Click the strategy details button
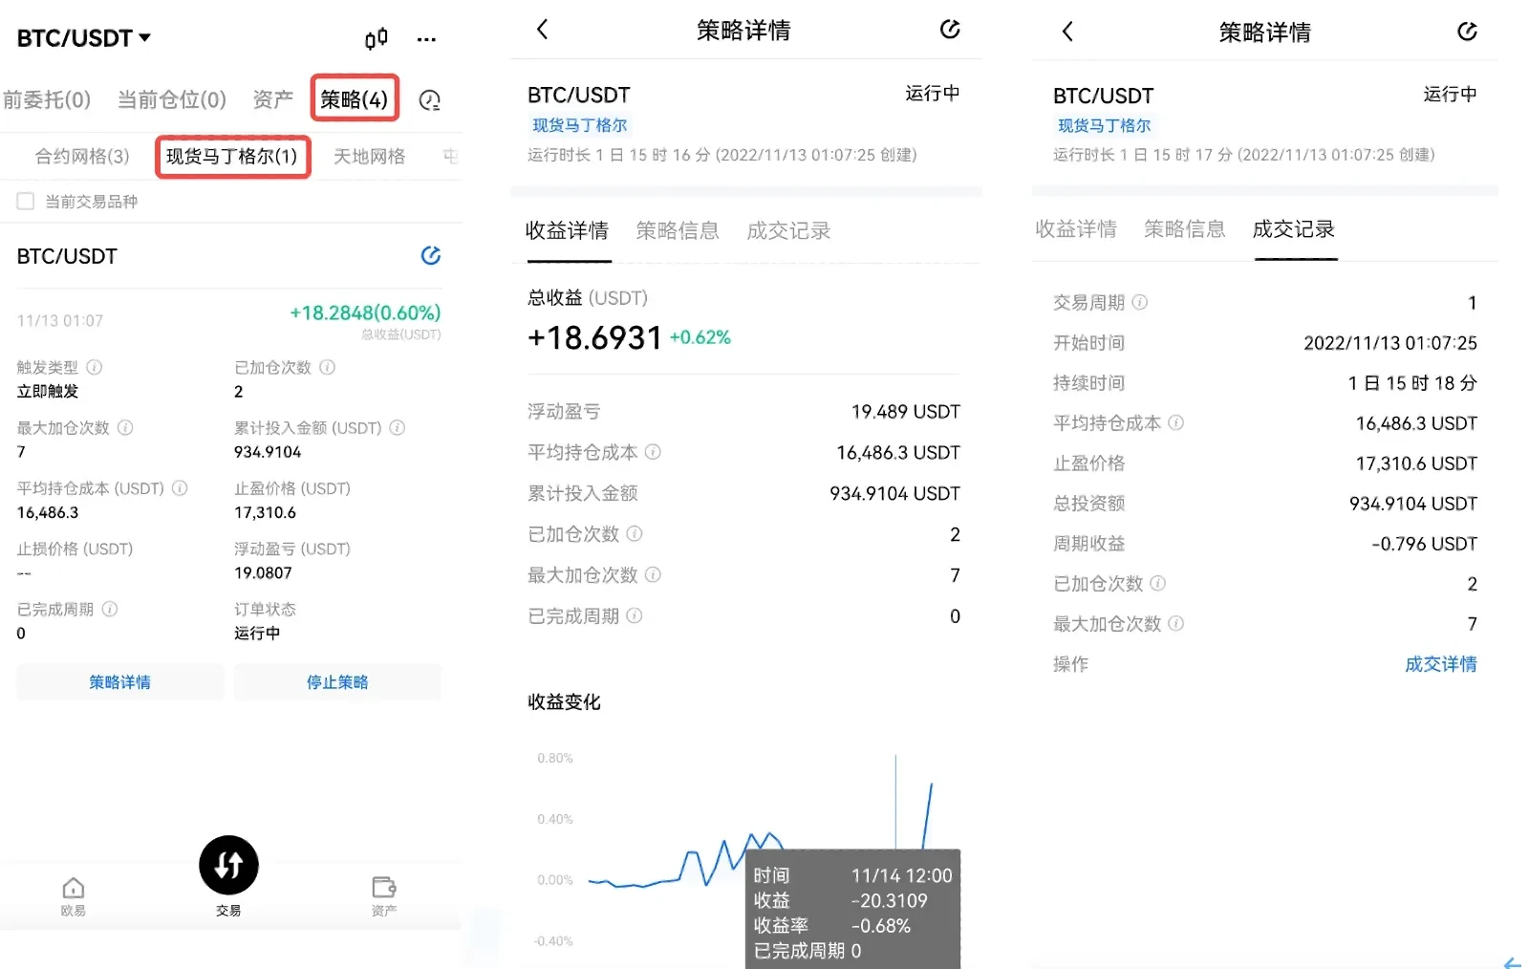 tap(119, 682)
